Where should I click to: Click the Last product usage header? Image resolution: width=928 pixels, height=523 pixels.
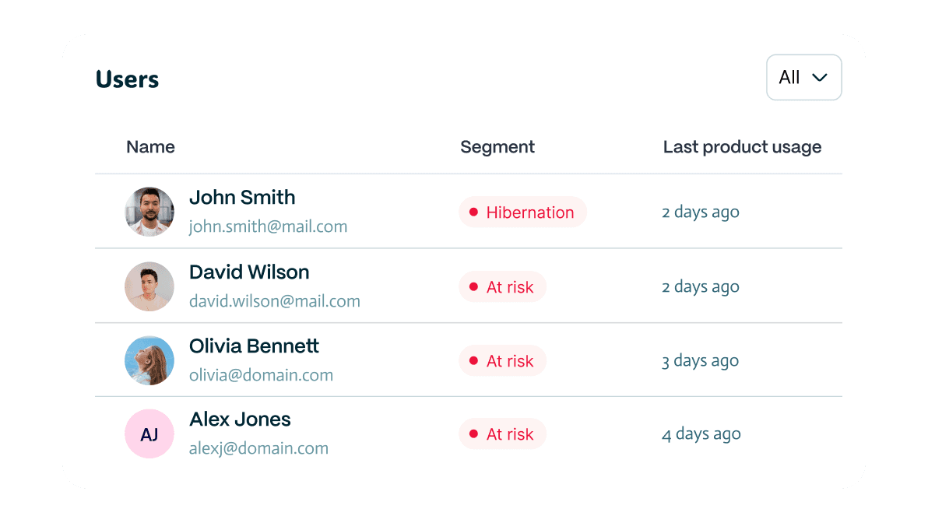(x=742, y=147)
